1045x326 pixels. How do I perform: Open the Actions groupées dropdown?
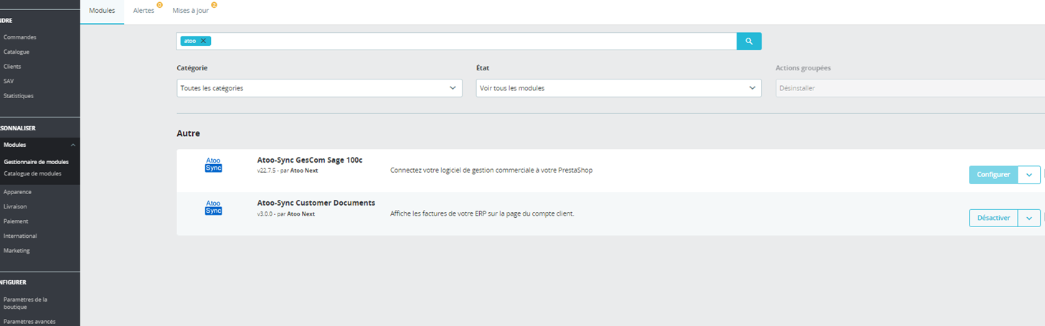[910, 88]
